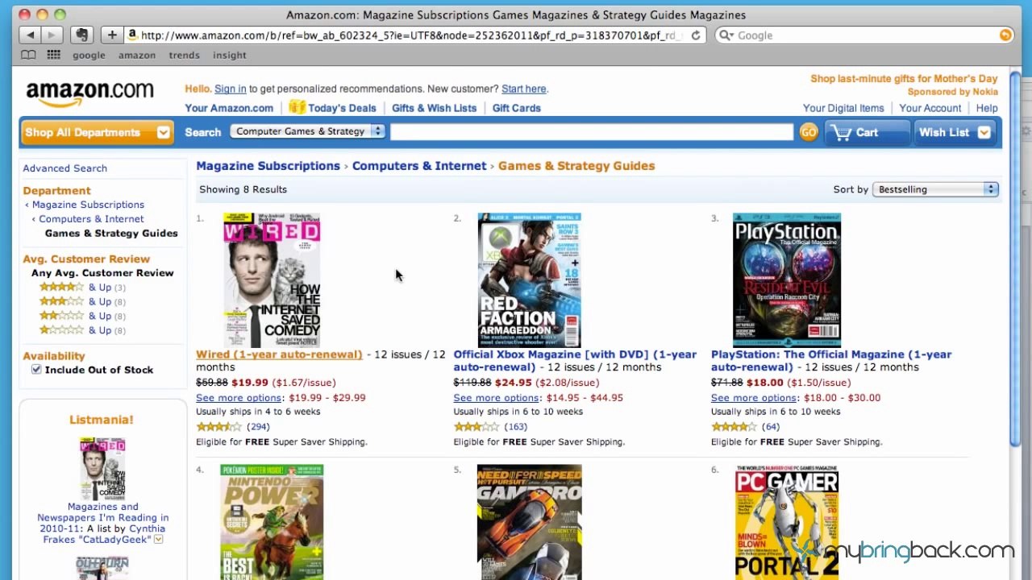Open the google bookmark in the bookmarks bar

tap(89, 56)
